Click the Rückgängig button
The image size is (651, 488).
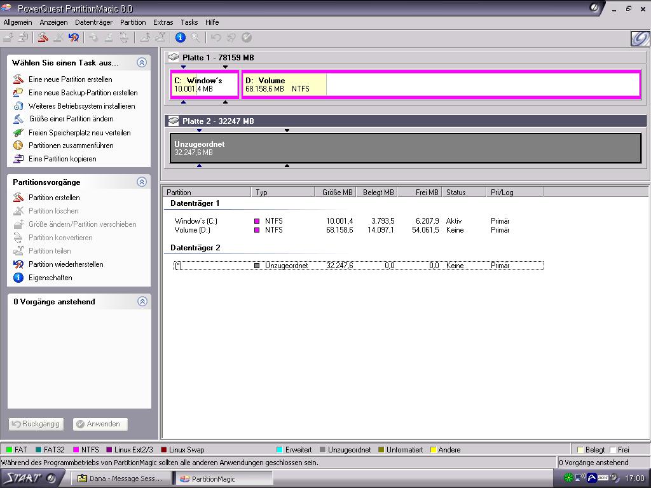coord(36,424)
